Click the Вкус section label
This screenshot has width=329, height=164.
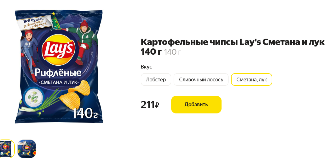(146, 67)
